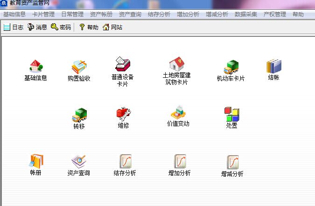Open the 帮助 menu in menu bar
The image size is (315, 206).
pyautogui.click(x=298, y=14)
